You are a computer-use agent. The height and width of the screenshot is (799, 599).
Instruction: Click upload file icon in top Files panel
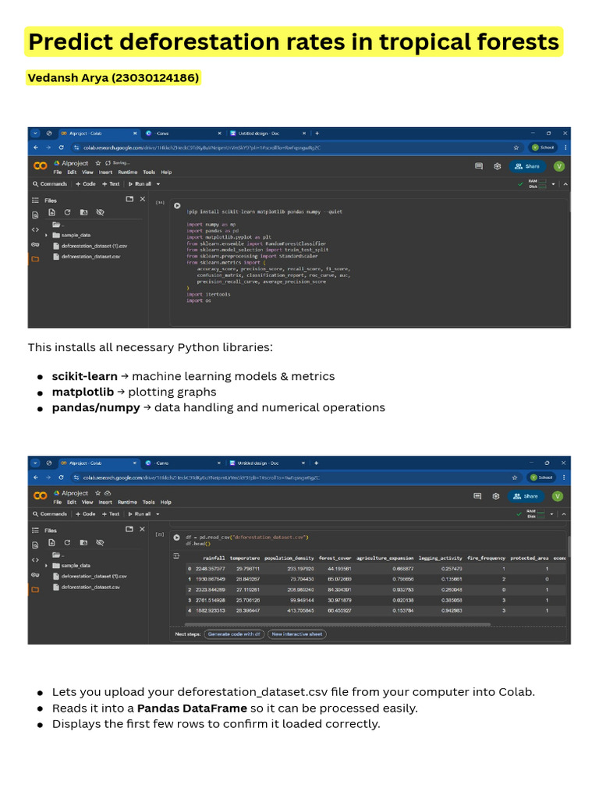click(x=52, y=212)
